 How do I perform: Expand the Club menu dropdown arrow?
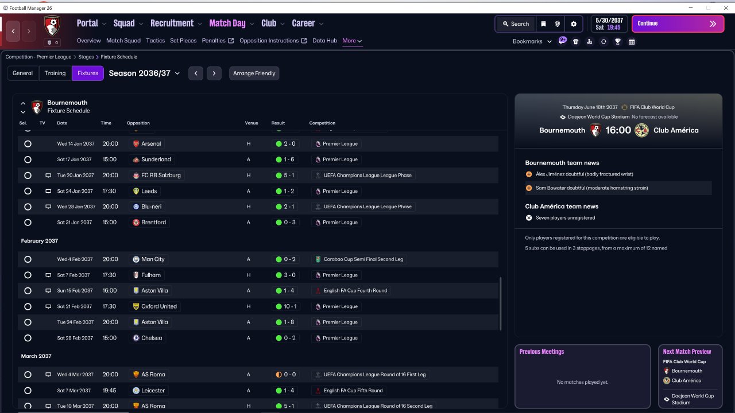pyautogui.click(x=283, y=24)
